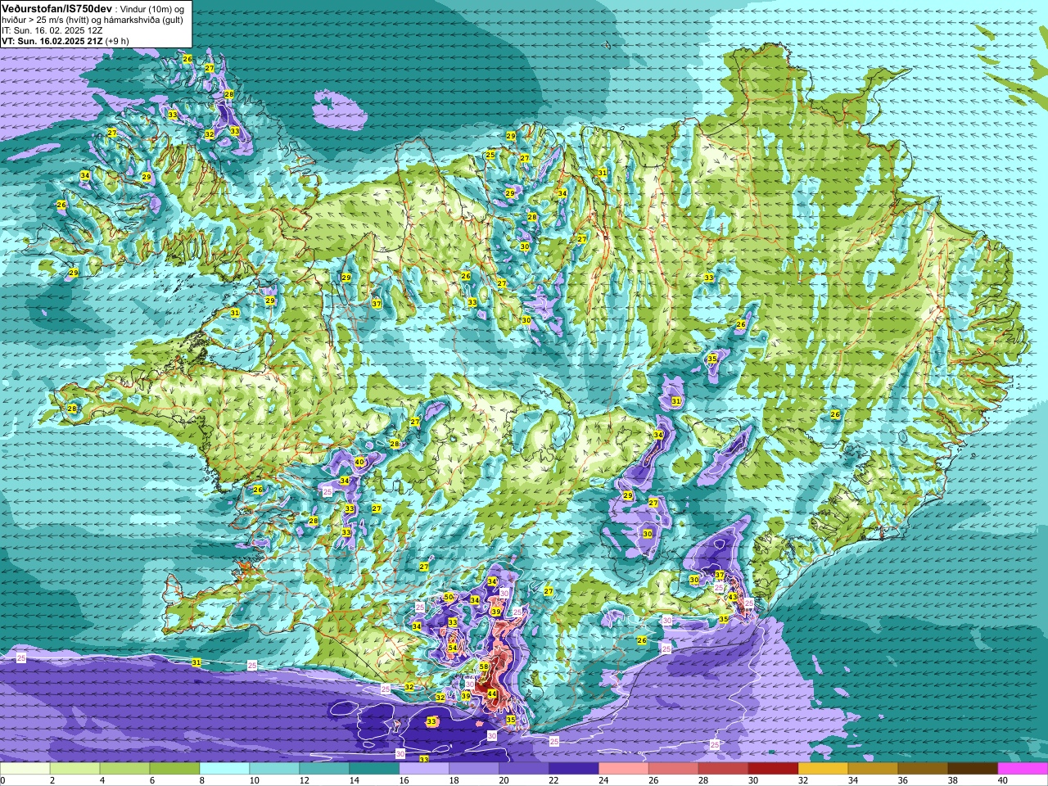Click the yellow gust label 43

coord(733,597)
